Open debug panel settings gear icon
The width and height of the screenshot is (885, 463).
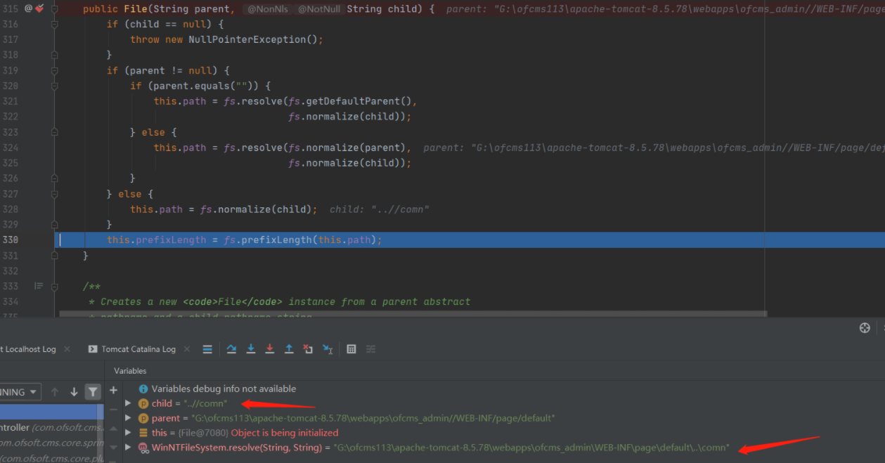click(865, 328)
